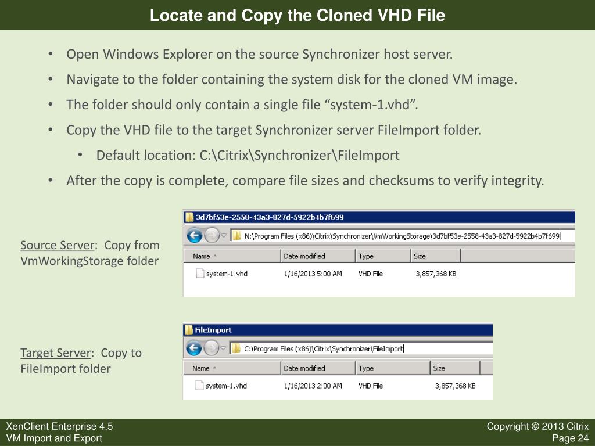
Task: Click the slide title Locate and Copy
Action: pyautogui.click(x=297, y=15)
